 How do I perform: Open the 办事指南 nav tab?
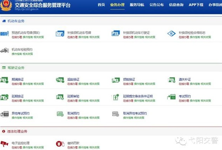point(215,5)
